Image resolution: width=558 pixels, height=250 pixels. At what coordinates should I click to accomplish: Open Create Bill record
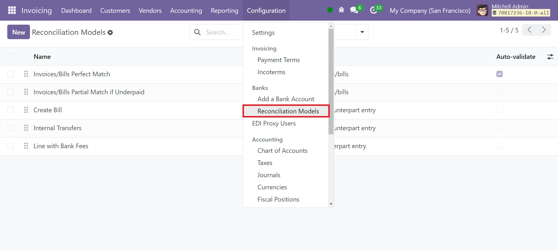pyautogui.click(x=48, y=110)
